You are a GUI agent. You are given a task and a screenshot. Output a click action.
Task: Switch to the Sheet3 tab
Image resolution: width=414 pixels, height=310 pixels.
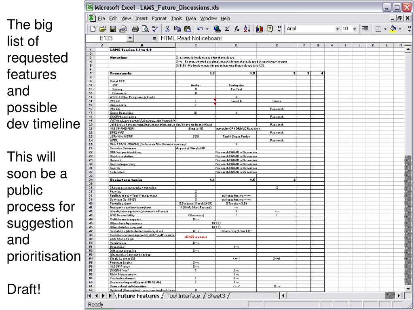point(216,296)
